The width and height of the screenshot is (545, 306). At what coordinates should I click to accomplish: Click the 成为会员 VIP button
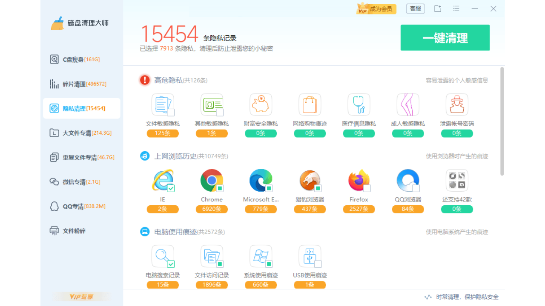pos(376,8)
